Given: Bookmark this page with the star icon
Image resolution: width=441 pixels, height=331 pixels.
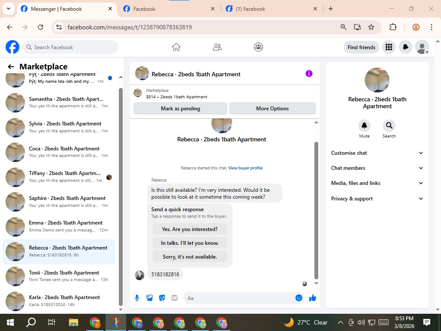Looking at the screenshot, I should click(371, 27).
